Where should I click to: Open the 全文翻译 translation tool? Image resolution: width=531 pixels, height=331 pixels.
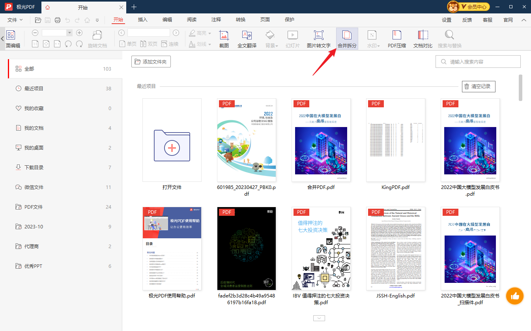click(247, 39)
